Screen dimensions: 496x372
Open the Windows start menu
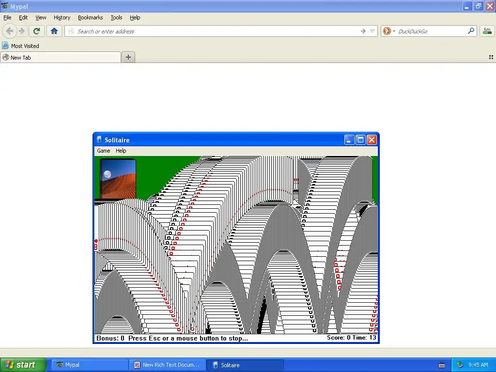click(x=23, y=365)
